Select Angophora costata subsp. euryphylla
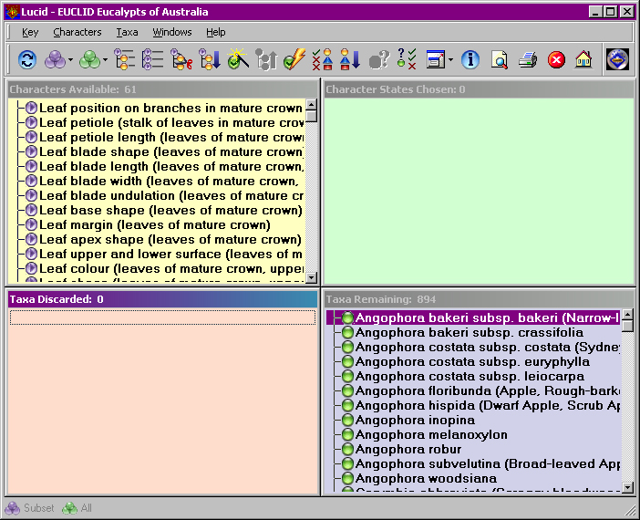The image size is (640, 520). pos(472,361)
